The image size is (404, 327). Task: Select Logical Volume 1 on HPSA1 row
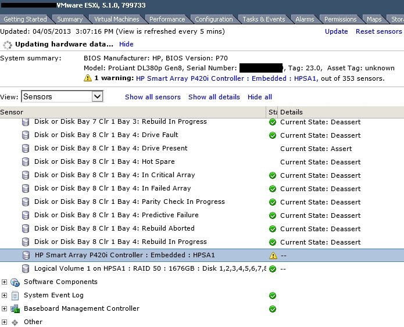(x=202, y=269)
